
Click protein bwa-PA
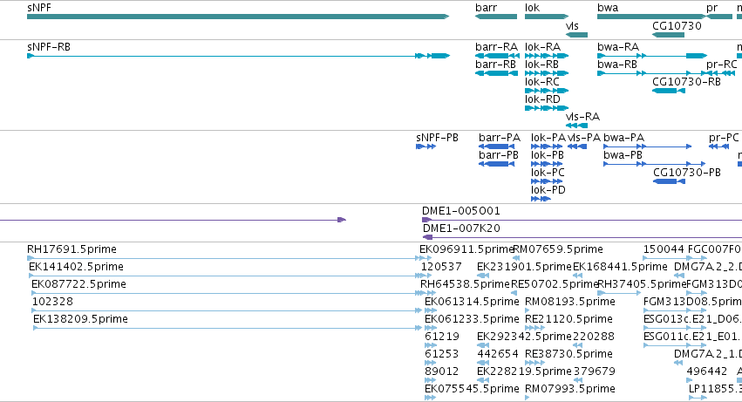click(x=623, y=138)
